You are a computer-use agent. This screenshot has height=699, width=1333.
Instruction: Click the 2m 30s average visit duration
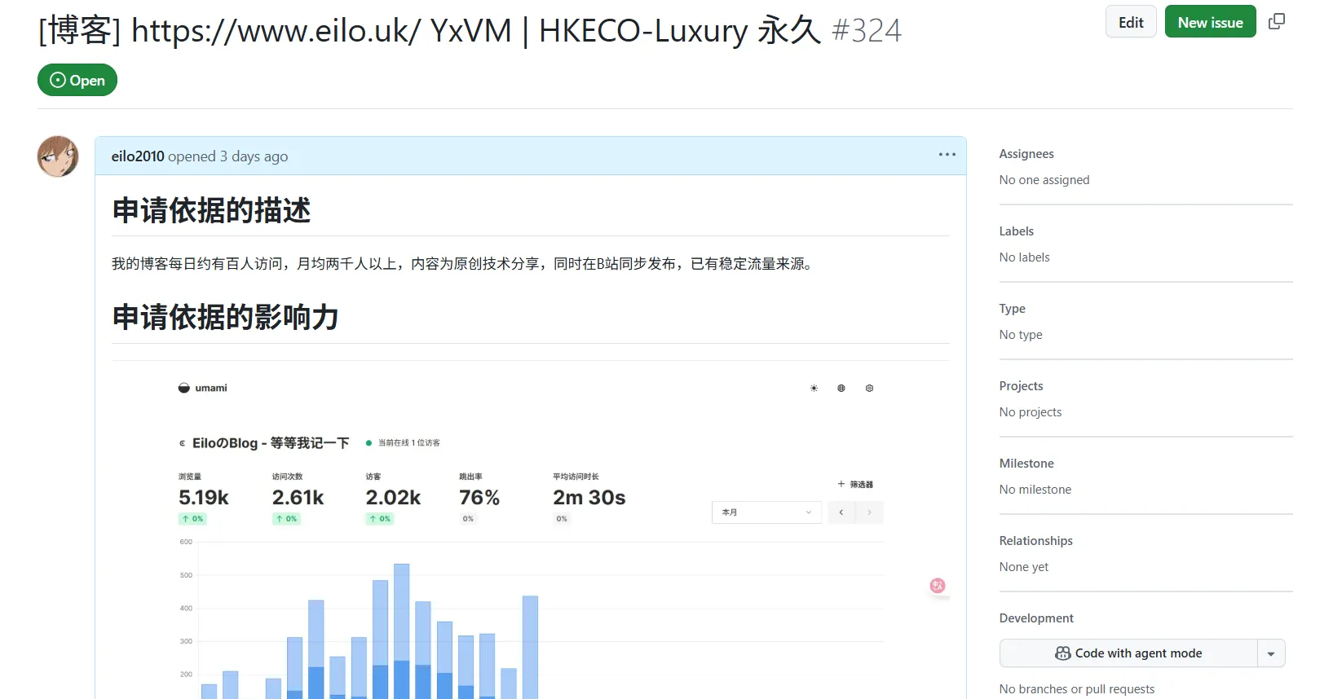coord(589,497)
